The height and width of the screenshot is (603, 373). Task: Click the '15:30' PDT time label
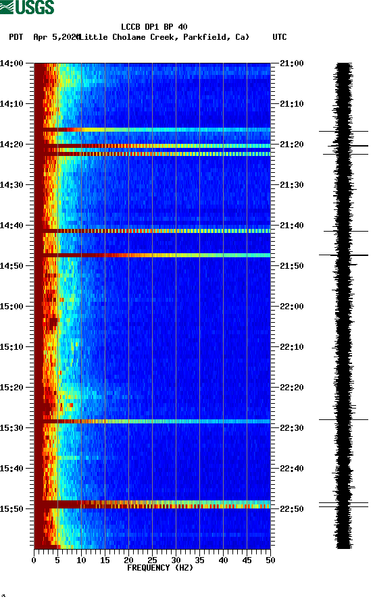click(11, 428)
